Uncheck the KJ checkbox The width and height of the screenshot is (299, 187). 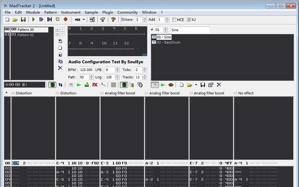coord(189,19)
